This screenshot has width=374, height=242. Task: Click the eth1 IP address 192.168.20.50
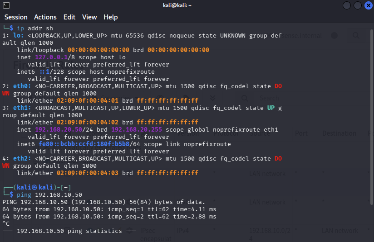59,129
